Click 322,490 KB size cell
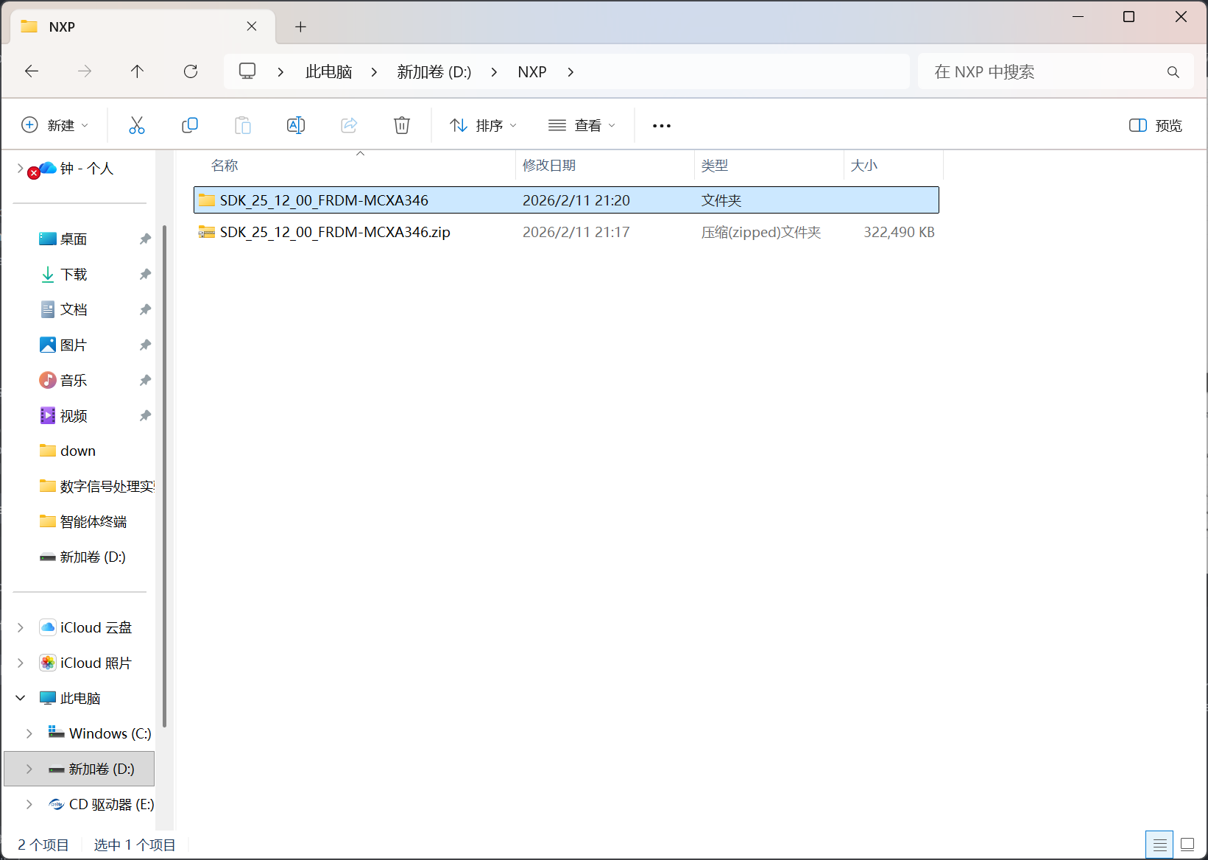Viewport: 1208px width, 860px height. click(x=899, y=232)
